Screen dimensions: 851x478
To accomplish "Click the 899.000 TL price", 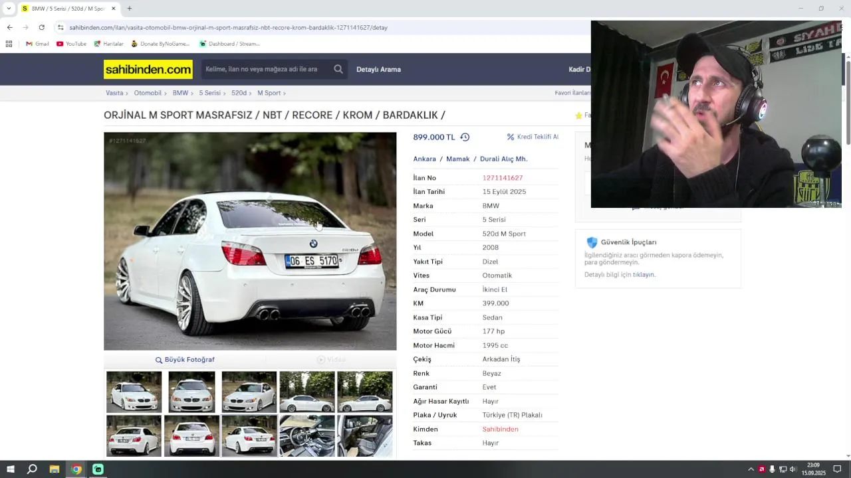I will coord(434,137).
